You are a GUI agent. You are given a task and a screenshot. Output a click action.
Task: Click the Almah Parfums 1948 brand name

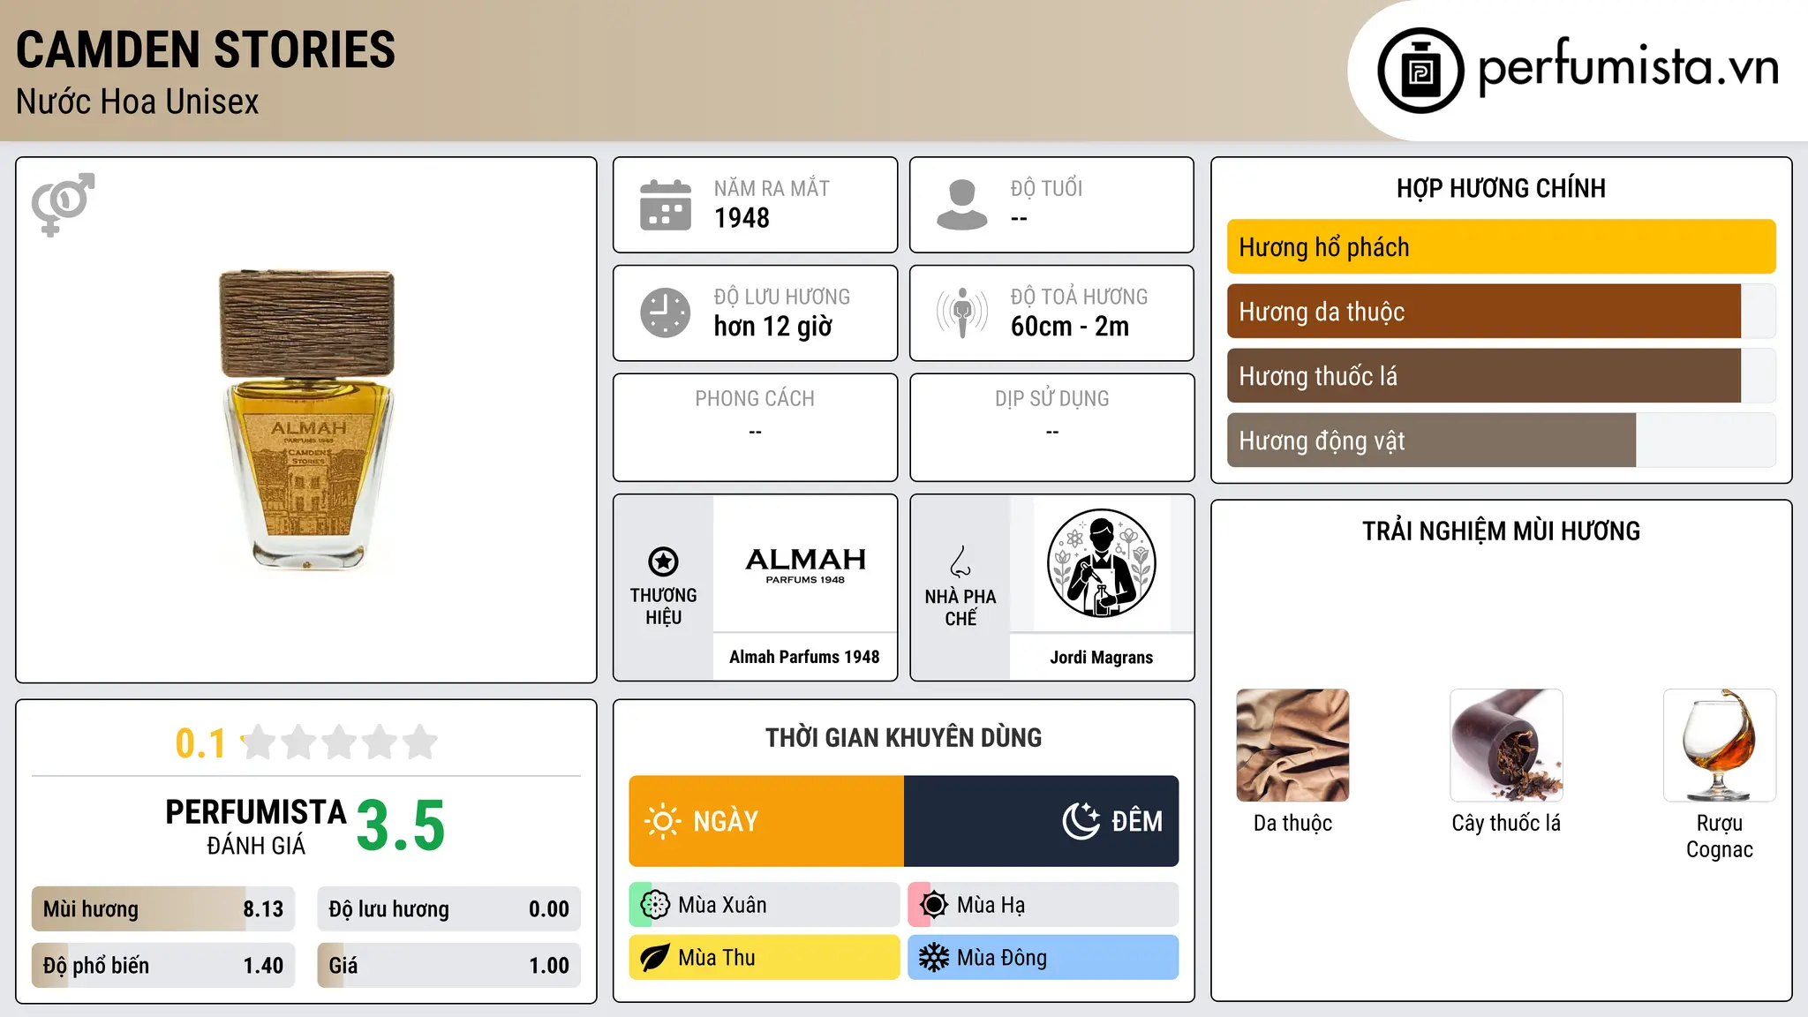click(805, 657)
